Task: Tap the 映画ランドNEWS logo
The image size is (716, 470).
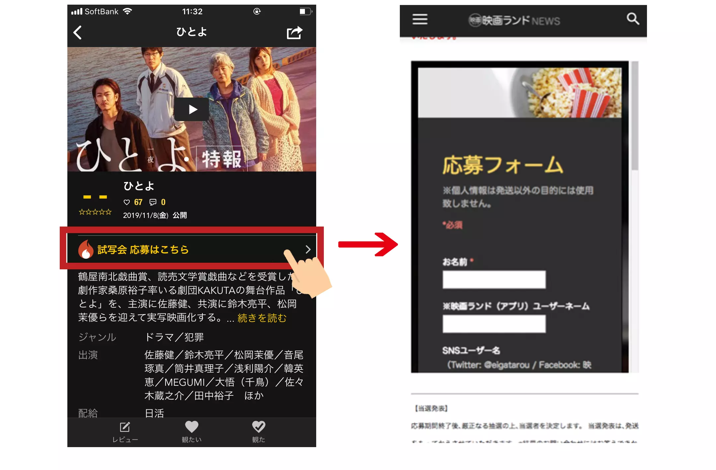Action: pos(514,21)
